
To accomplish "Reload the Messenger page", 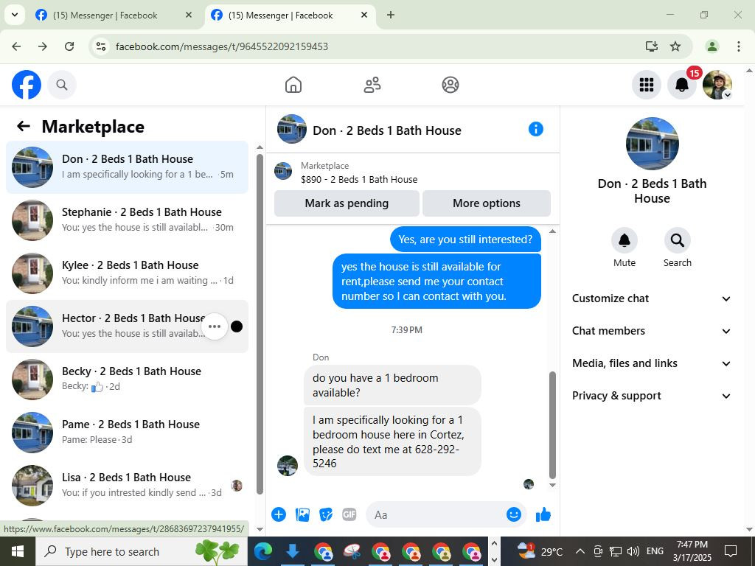I will [x=69, y=46].
